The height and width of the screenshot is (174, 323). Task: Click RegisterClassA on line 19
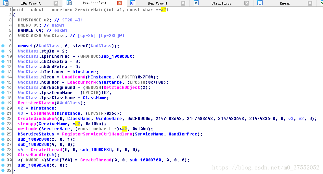point(36,103)
